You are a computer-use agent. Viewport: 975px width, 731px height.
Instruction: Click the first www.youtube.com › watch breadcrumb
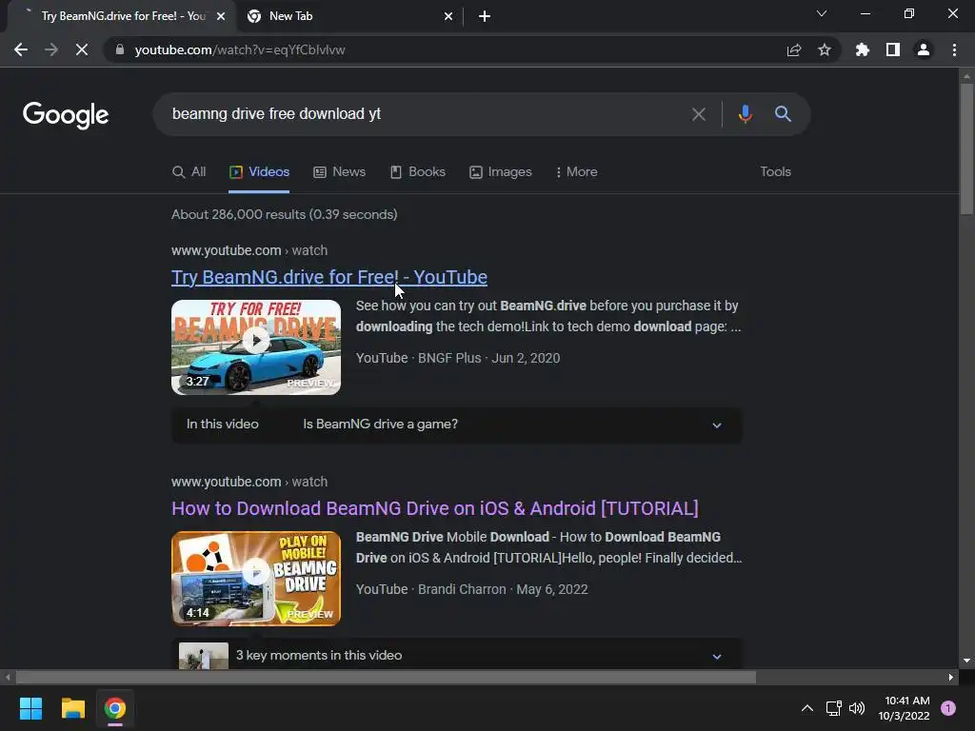(x=249, y=250)
